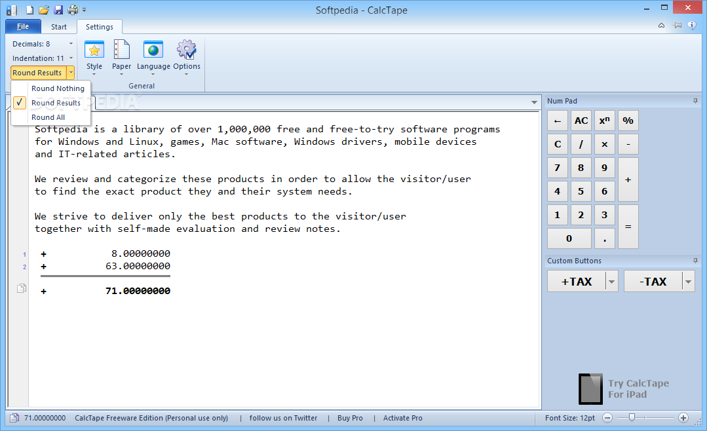This screenshot has width=707, height=431.
Task: Click the 71.00000000 total result line
Action: coord(138,291)
